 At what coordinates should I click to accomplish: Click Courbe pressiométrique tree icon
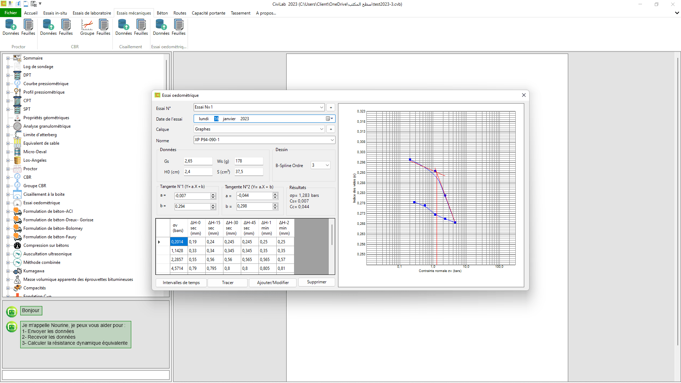[x=17, y=84]
